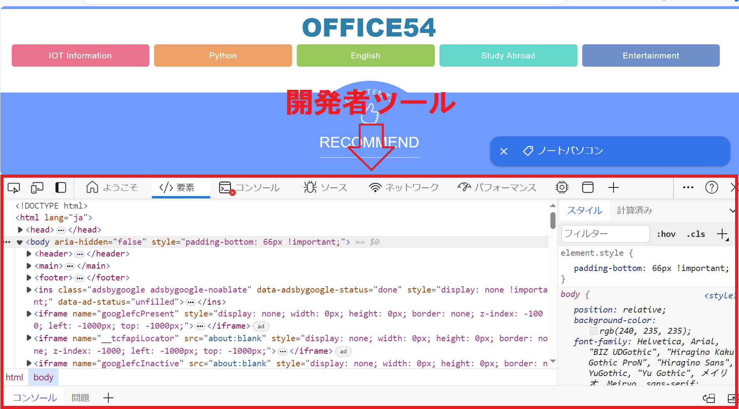Open the application panel icon
Image resolution: width=739 pixels, height=409 pixels.
pos(588,187)
